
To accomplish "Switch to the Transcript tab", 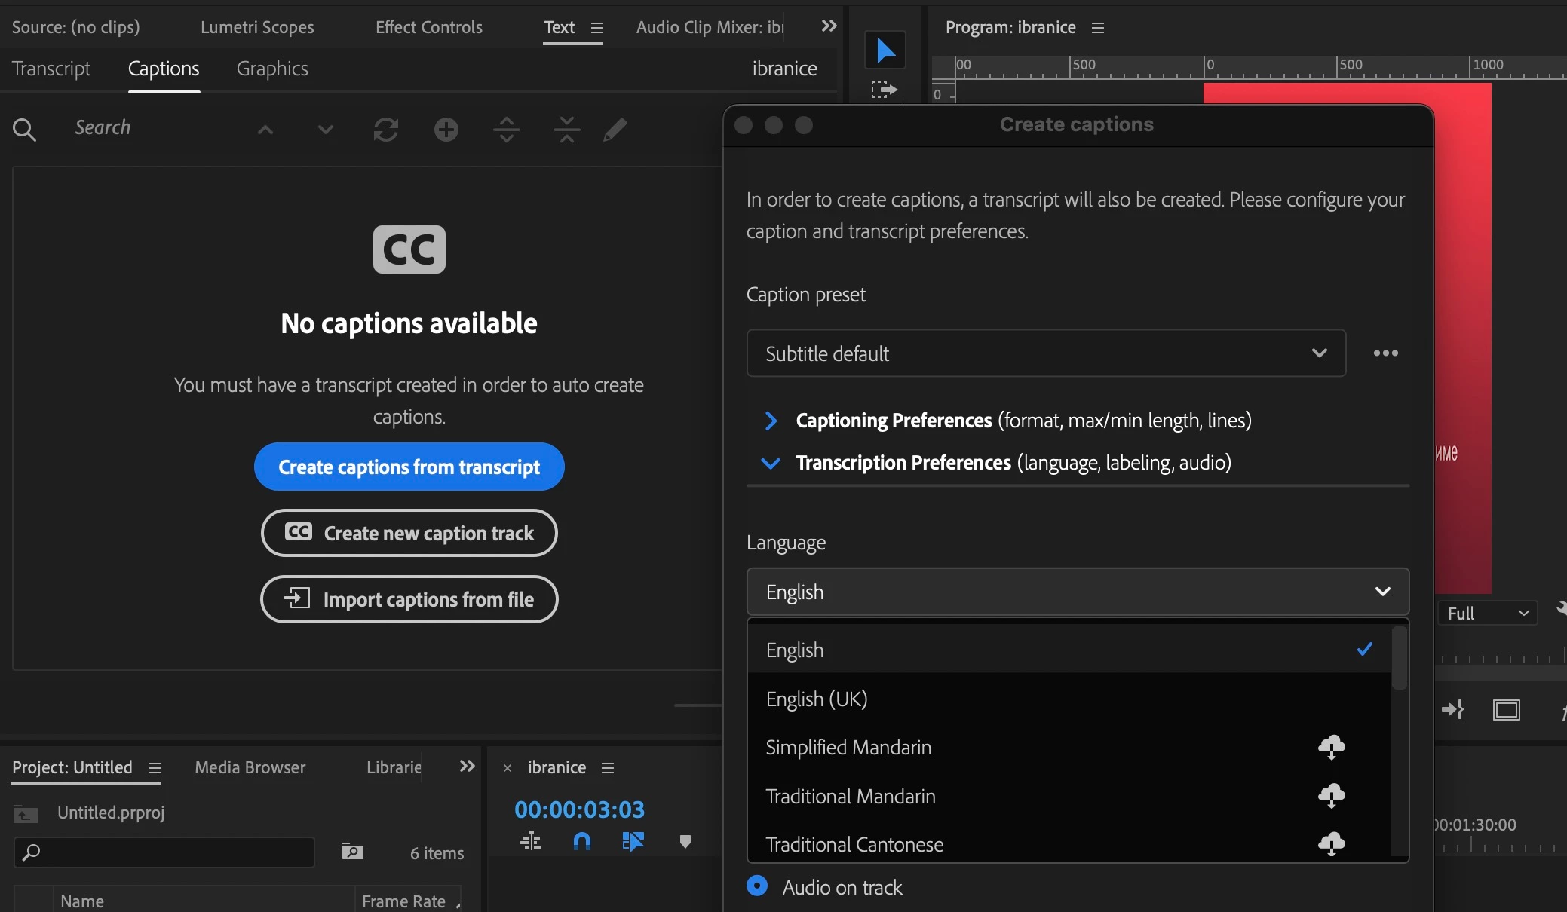I will pos(51,69).
